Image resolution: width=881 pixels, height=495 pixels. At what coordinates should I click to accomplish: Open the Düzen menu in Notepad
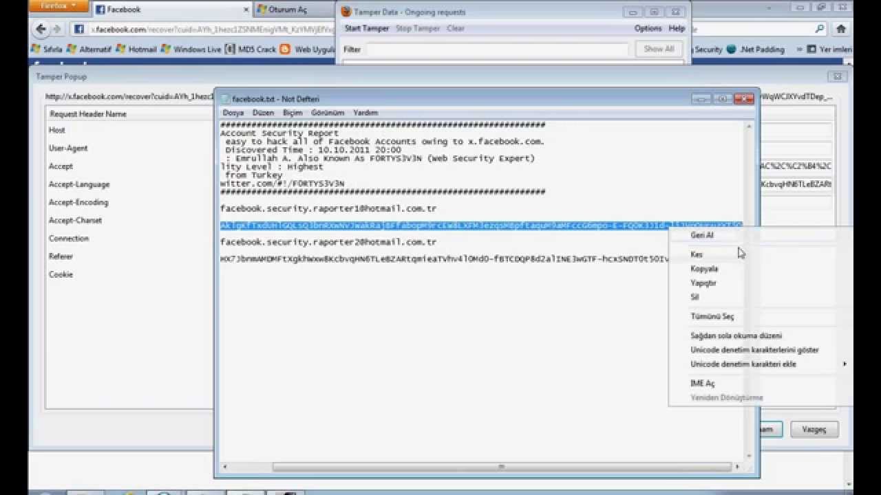pos(263,113)
